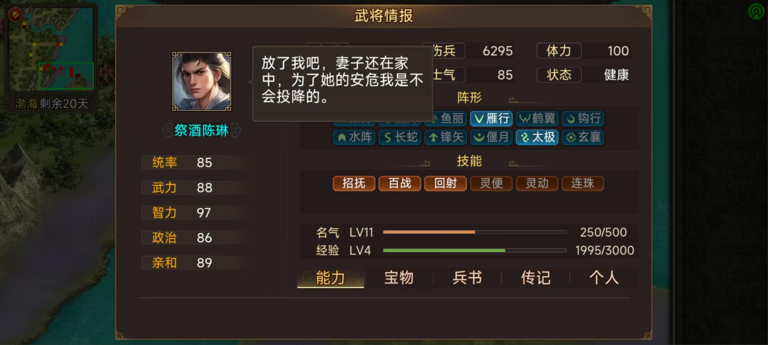Select the 钩行 formation icon
This screenshot has height=345, width=768.
[583, 119]
